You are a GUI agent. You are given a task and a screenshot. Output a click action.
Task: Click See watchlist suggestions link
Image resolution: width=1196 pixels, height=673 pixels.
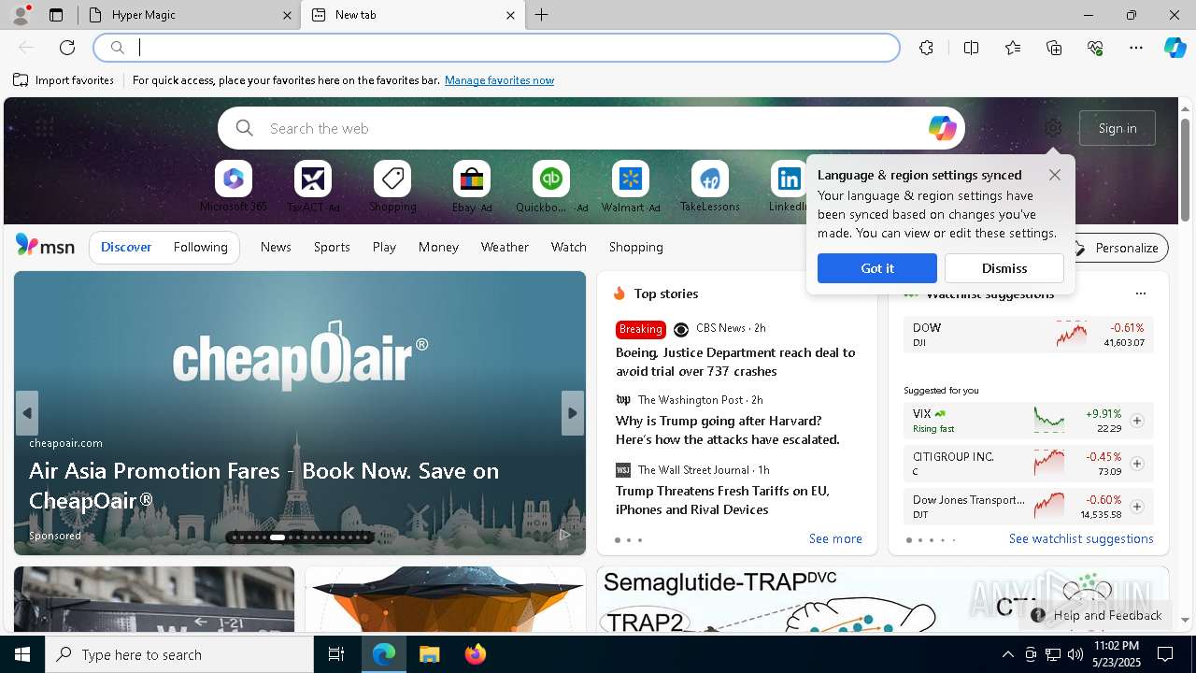[1081, 538]
